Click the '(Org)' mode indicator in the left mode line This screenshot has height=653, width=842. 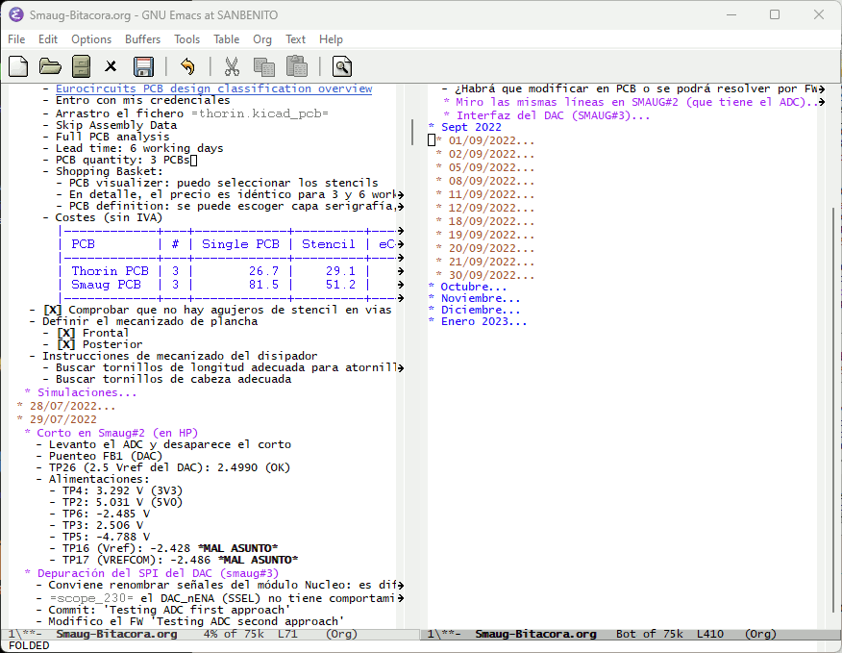click(342, 635)
